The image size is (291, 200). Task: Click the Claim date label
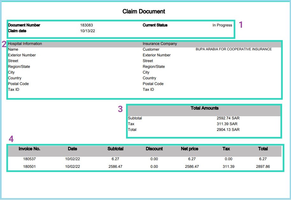tap(17, 31)
